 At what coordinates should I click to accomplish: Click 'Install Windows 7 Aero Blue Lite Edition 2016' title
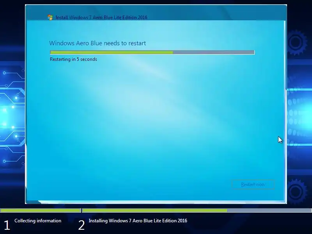pos(101,18)
